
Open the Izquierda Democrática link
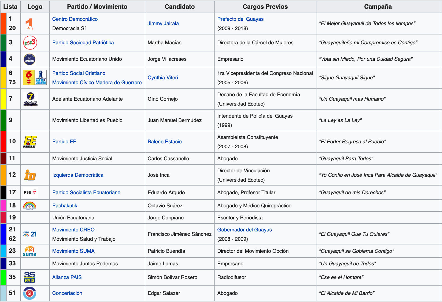[x=78, y=175]
